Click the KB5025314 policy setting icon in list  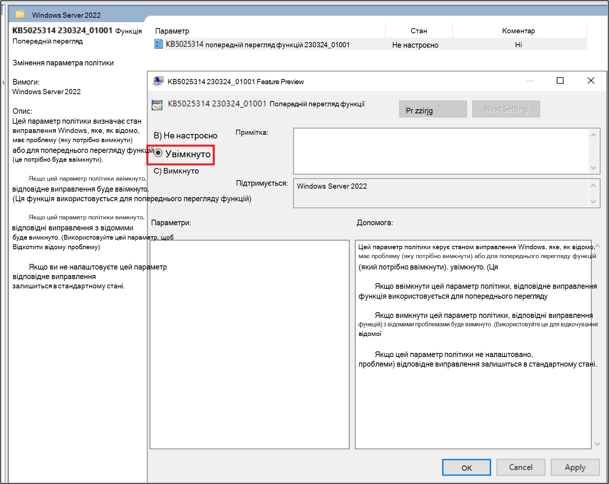tap(158, 44)
